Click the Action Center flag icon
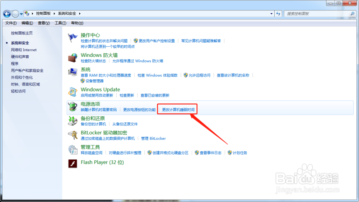Image resolution: width=359 pixels, height=202 pixels. [x=73, y=38]
